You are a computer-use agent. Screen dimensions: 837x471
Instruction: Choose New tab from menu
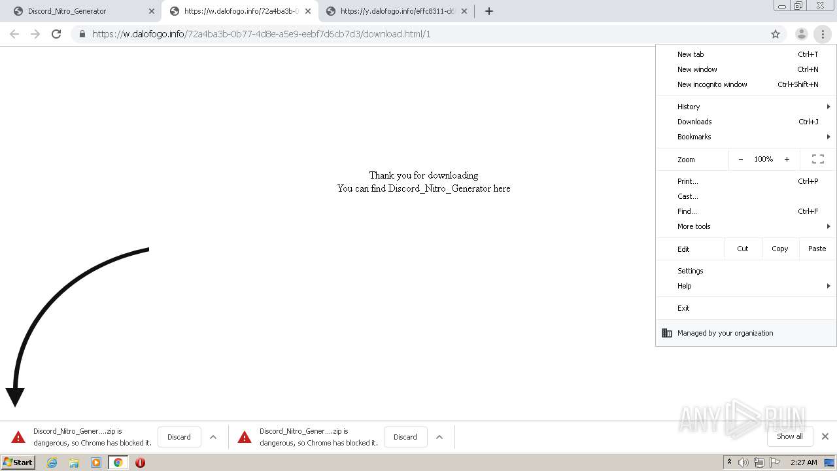click(745, 54)
